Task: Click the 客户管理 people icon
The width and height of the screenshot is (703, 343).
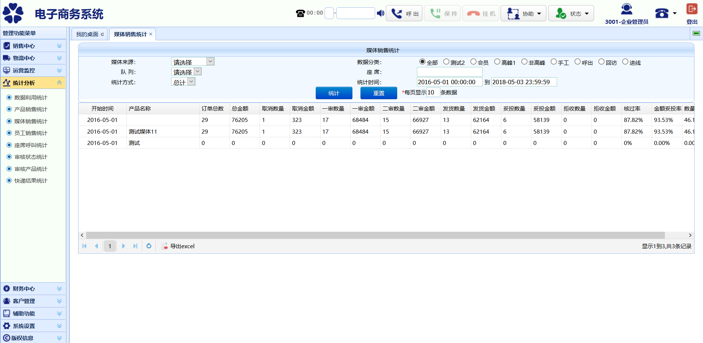Action: coord(7,301)
